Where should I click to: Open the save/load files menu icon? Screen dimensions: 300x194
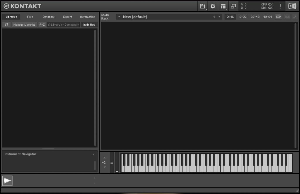pos(202,6)
